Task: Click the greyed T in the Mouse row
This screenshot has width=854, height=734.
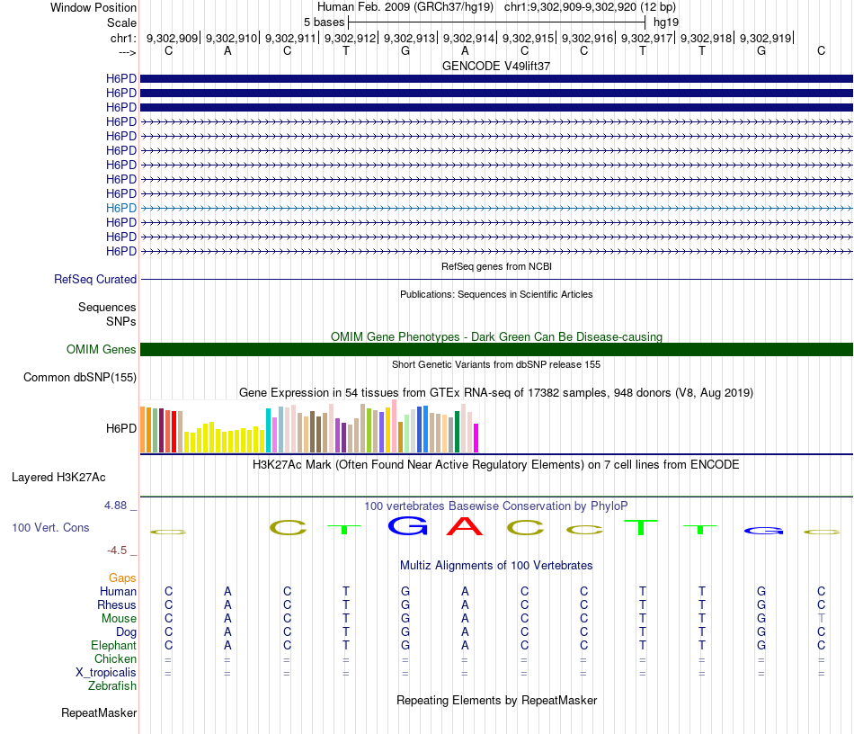Action: click(822, 619)
